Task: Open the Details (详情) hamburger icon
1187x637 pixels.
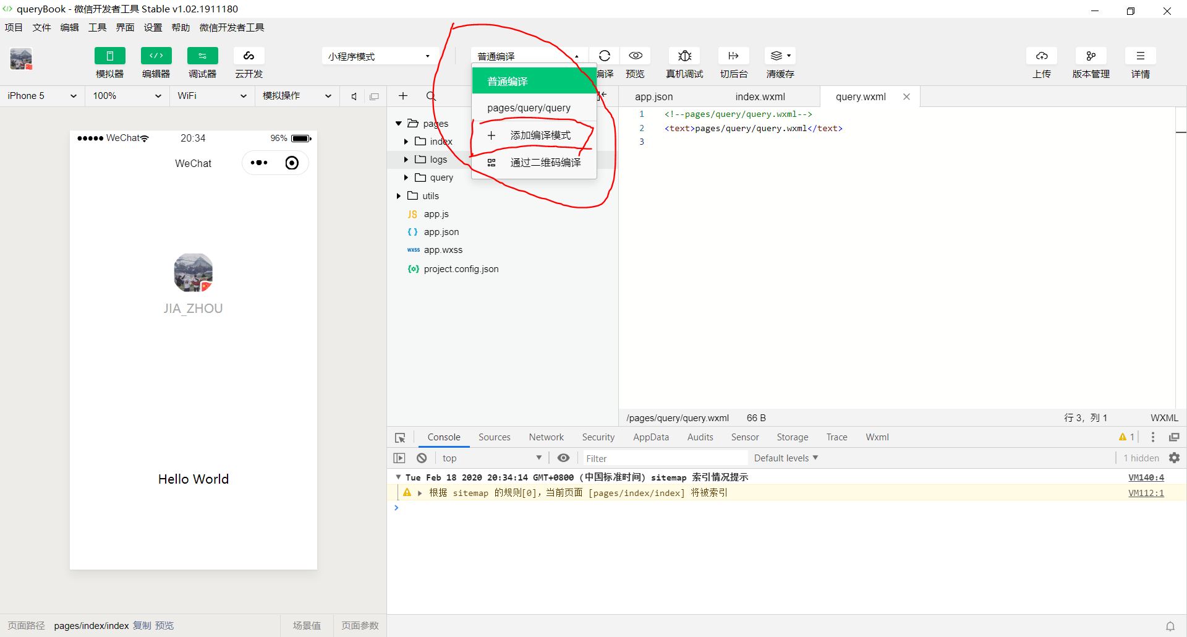Action: (x=1141, y=56)
